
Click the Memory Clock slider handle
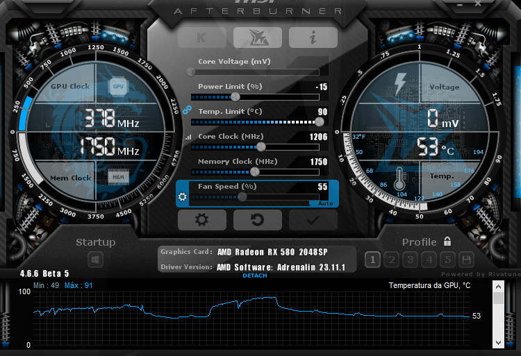point(254,171)
